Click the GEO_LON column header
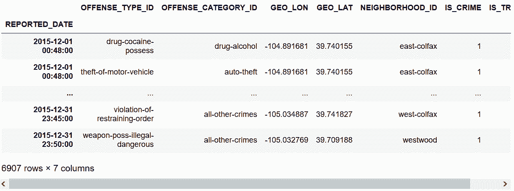Viewport: 514px width, 191px height. 289,8
